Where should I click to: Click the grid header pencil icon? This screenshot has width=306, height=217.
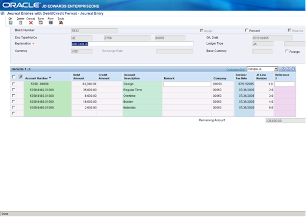coord(20,77)
